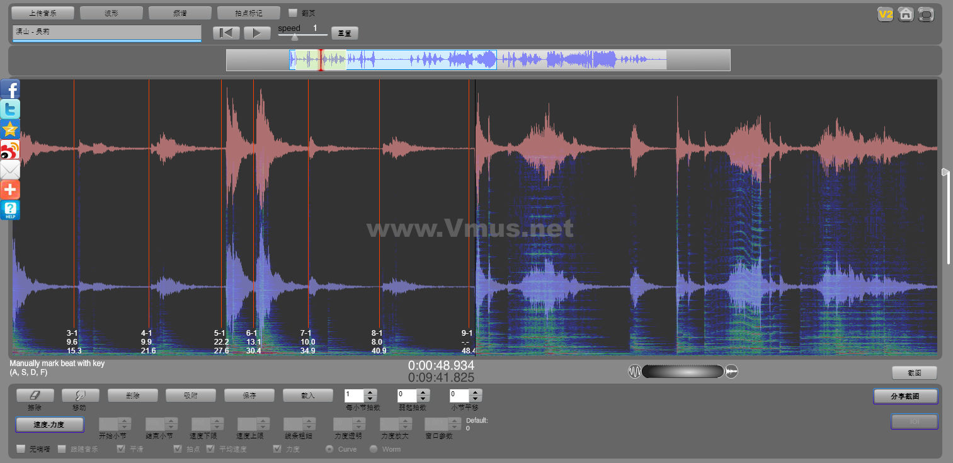Switch to the 波形 waveform view

(111, 13)
